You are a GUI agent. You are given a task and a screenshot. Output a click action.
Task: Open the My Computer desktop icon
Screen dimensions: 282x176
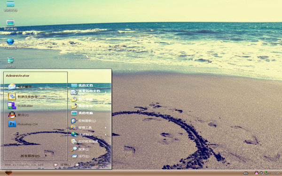[10, 25]
